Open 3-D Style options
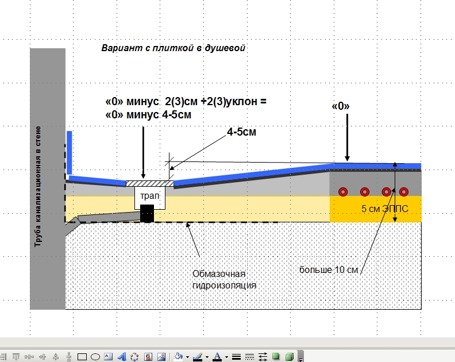Screen dimensions: 455x362 pyautogui.click(x=290, y=357)
